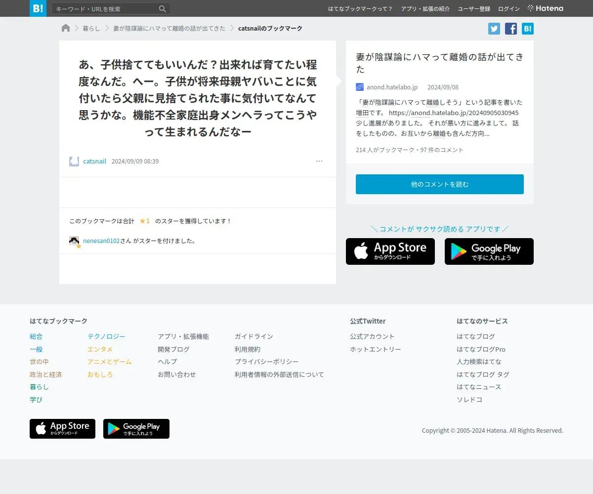This screenshot has height=494, width=593.
Task: Open the App Store badge under app promo
Action: (390, 251)
